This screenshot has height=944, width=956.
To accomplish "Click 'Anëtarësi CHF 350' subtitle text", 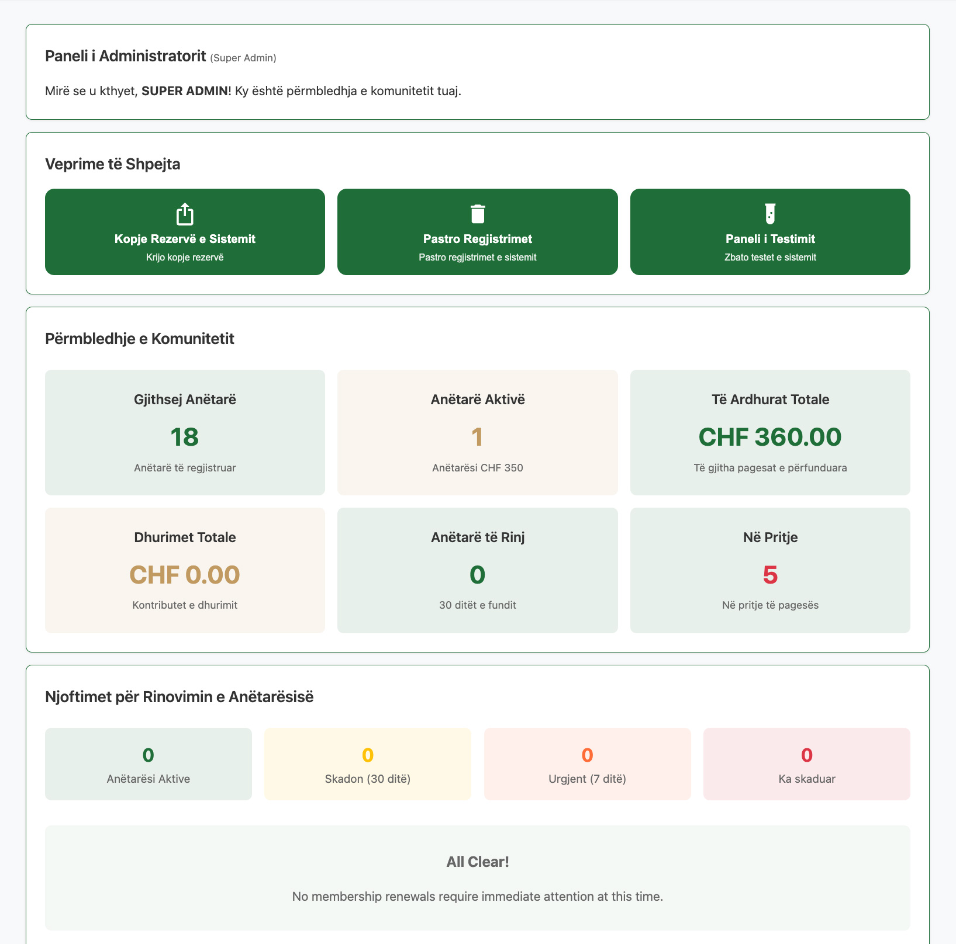I will pyautogui.click(x=478, y=468).
